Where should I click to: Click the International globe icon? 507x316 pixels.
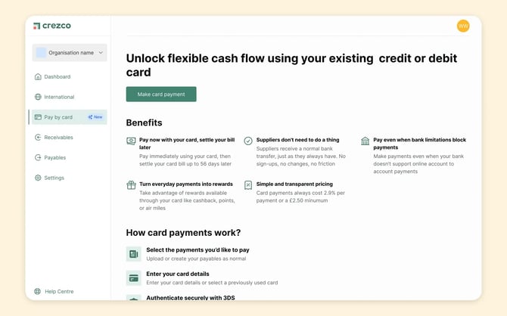click(38, 97)
